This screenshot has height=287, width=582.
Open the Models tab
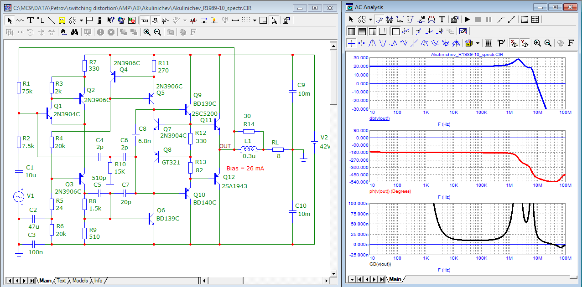(x=80, y=281)
